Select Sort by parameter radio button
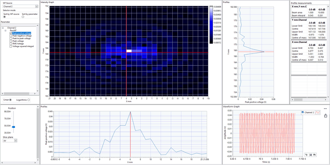Image resolution: width=330 pixels, height=165 pixels. pos(23,17)
